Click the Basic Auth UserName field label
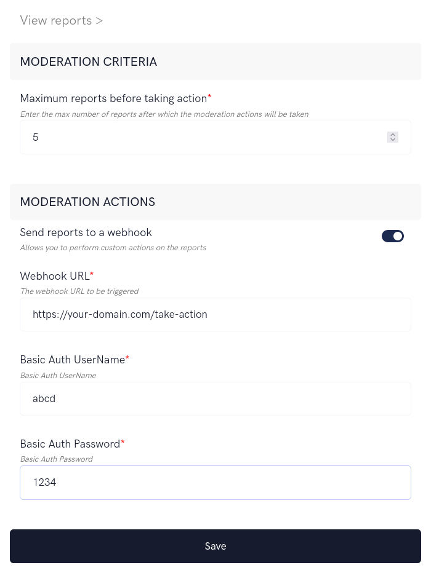The width and height of the screenshot is (431, 573). (73, 360)
